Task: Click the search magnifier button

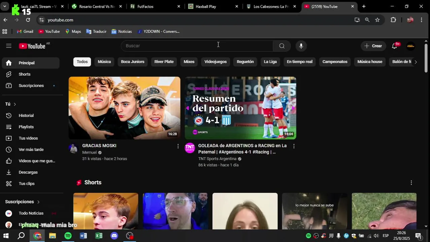Action: point(282,46)
